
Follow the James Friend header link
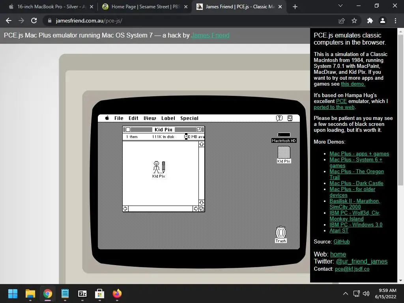point(210,35)
